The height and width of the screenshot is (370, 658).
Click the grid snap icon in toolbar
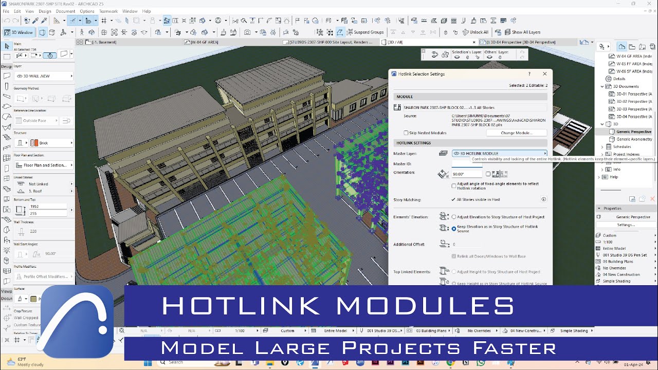tap(104, 21)
